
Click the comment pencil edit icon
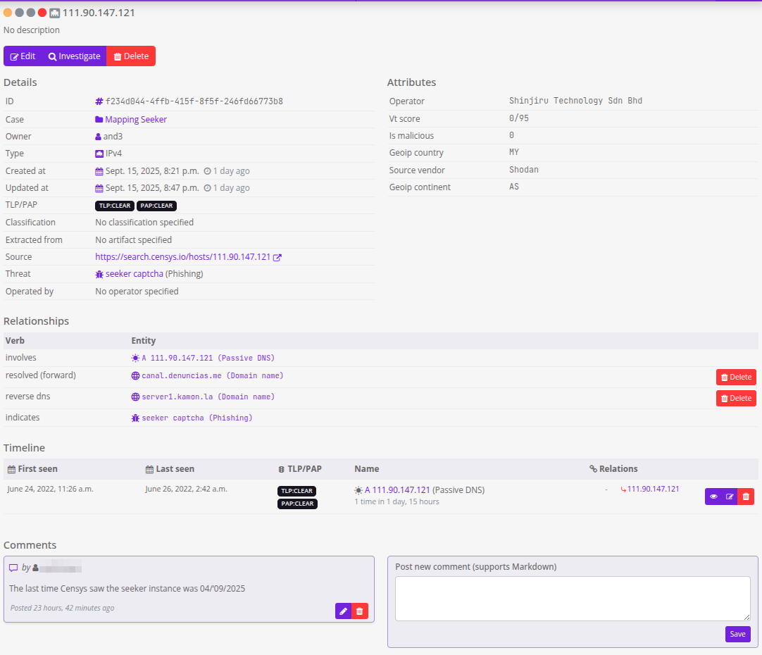tap(343, 611)
